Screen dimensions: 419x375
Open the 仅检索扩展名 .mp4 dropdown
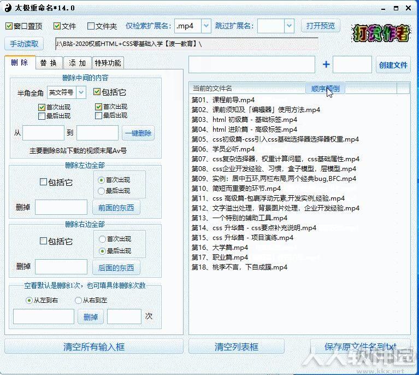pyautogui.click(x=206, y=26)
